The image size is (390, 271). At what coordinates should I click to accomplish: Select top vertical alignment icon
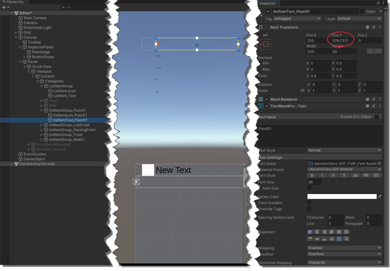point(310,239)
